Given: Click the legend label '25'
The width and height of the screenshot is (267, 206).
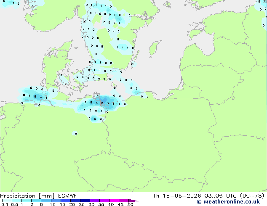Looking at the screenshot, I should (x=82, y=204).
